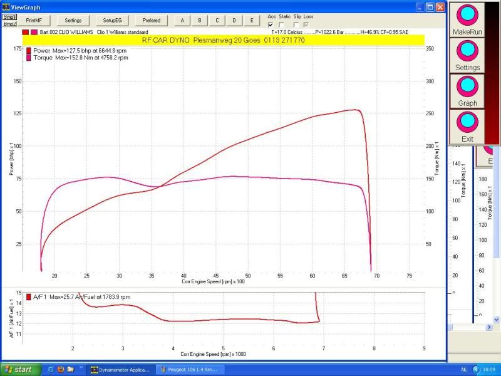Switch to Peugeot 106 1.4 taskbar item
This screenshot has width=501, height=376.
pos(191,370)
